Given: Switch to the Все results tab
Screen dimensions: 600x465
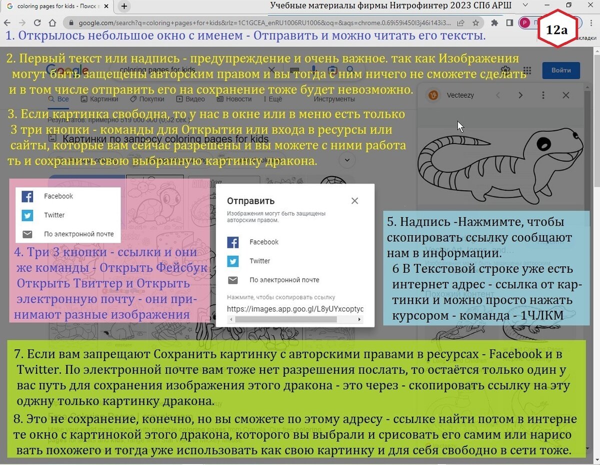Looking at the screenshot, I should click(58, 99).
